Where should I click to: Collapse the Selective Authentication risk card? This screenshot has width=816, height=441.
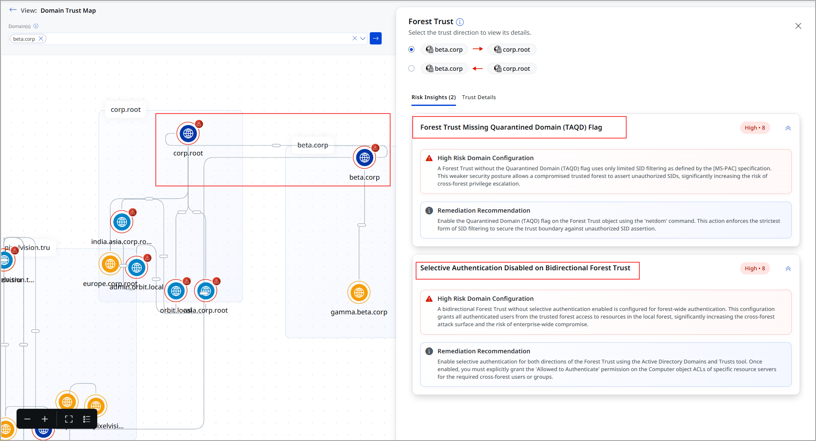(x=788, y=268)
